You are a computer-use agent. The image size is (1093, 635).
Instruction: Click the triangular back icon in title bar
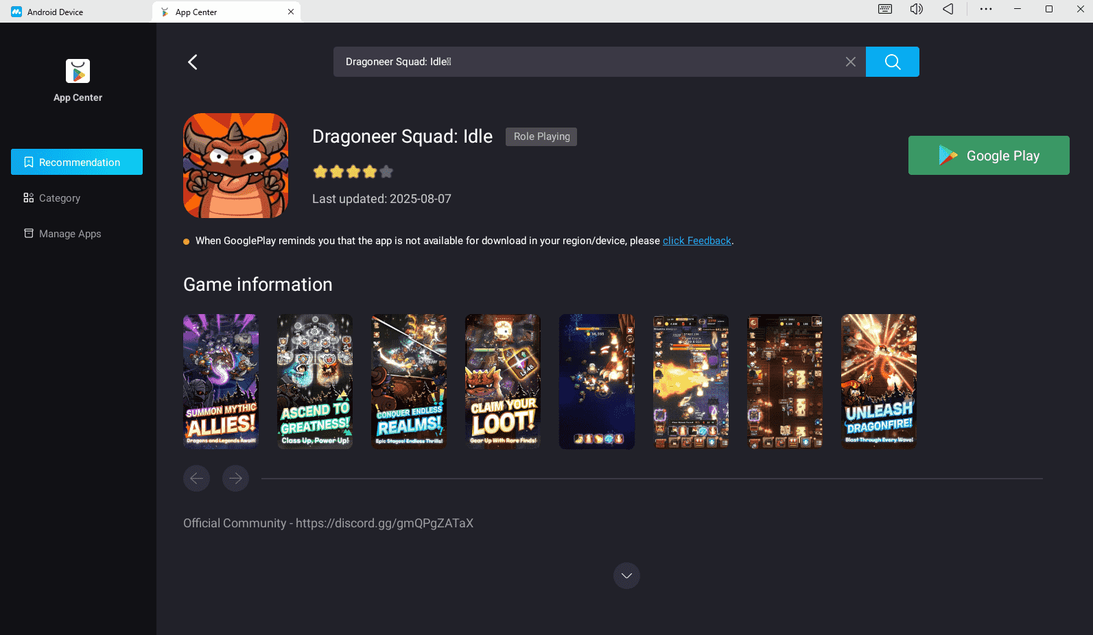pyautogui.click(x=948, y=10)
